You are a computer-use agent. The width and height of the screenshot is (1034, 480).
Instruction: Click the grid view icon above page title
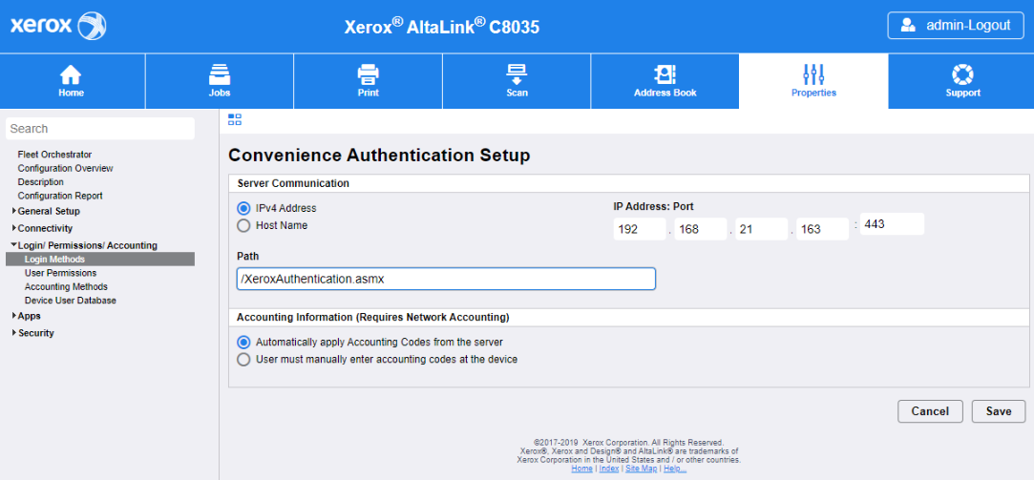pos(235,119)
